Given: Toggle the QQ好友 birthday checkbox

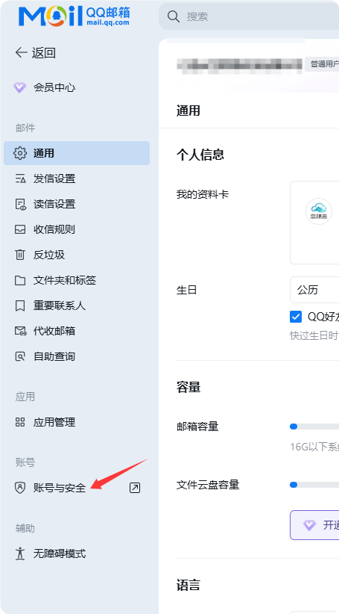Looking at the screenshot, I should [296, 317].
